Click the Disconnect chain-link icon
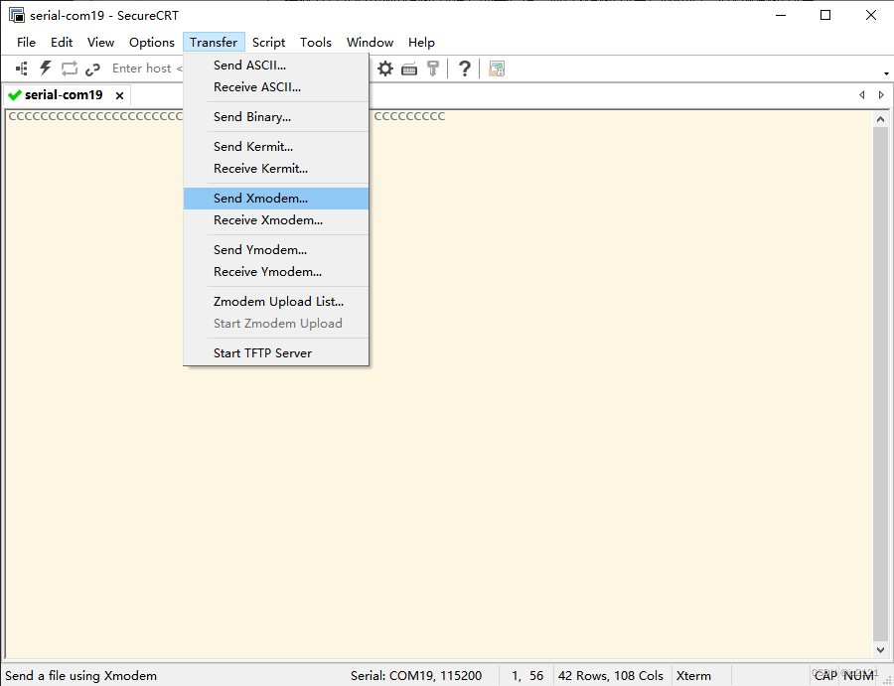Viewport: 894px width, 686px height. [x=92, y=69]
